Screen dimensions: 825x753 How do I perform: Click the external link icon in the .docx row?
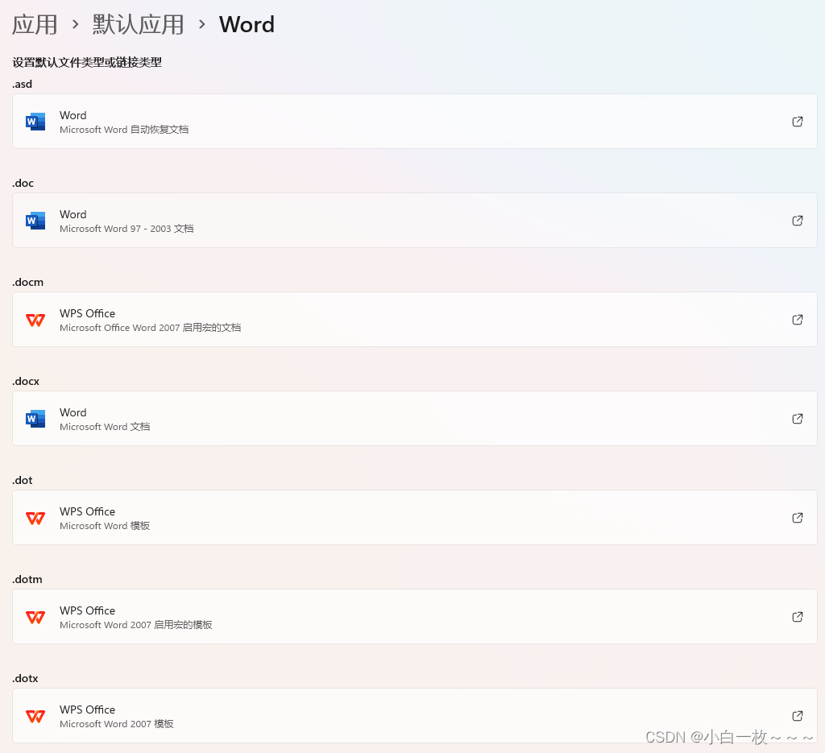point(797,418)
